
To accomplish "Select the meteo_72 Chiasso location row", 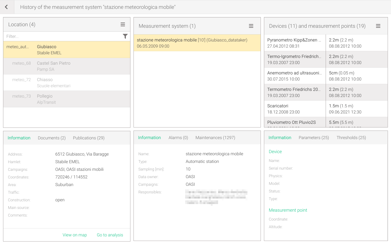I will click(67, 83).
